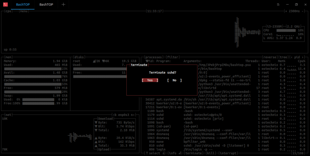Click the red terminal app icon
Viewport: 310px width, 156px height.
coord(5,4)
